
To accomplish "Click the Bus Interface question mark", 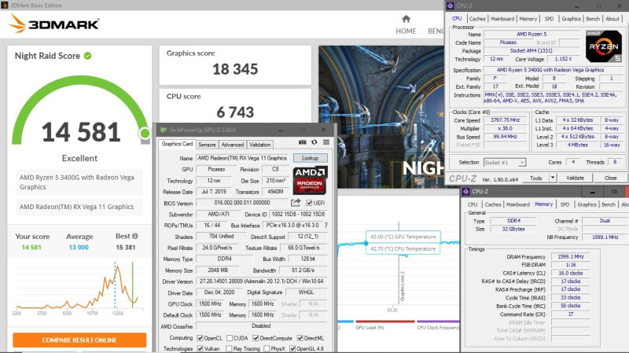I will tap(326, 226).
